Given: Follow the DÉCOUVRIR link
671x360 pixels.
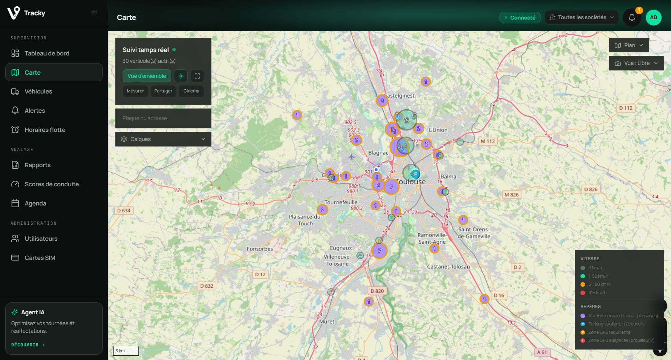Looking at the screenshot, I should (28, 345).
